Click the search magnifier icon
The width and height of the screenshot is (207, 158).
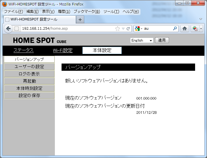point(175,28)
